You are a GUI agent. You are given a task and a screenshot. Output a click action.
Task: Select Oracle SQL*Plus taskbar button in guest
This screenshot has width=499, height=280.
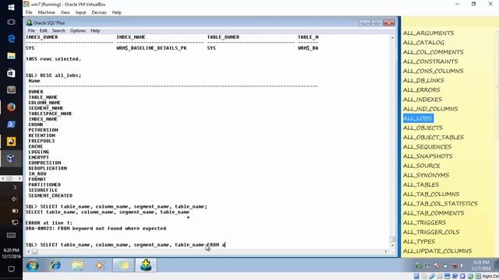click(146, 265)
